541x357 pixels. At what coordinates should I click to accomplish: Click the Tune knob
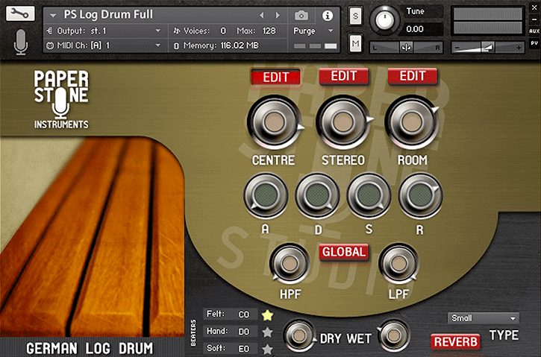pyautogui.click(x=384, y=20)
